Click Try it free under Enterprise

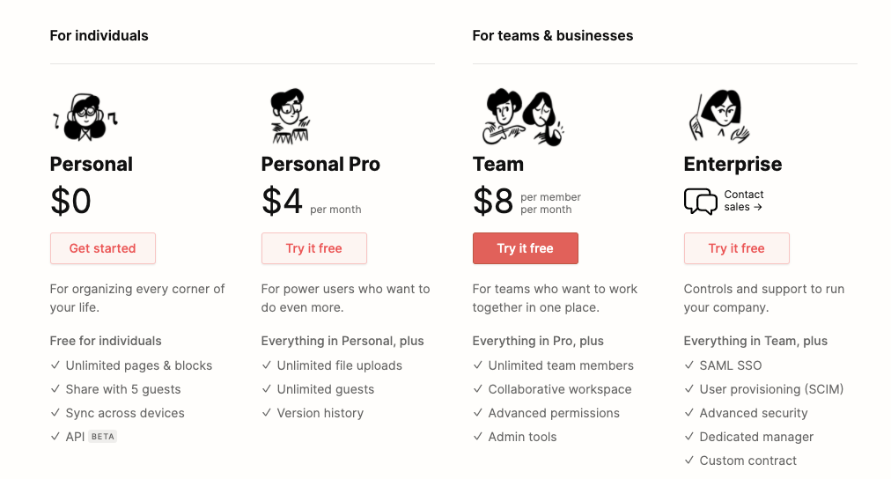(737, 248)
